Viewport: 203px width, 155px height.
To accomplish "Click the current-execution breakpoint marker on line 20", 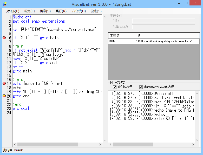I will pyautogui.click(x=4, y=96).
